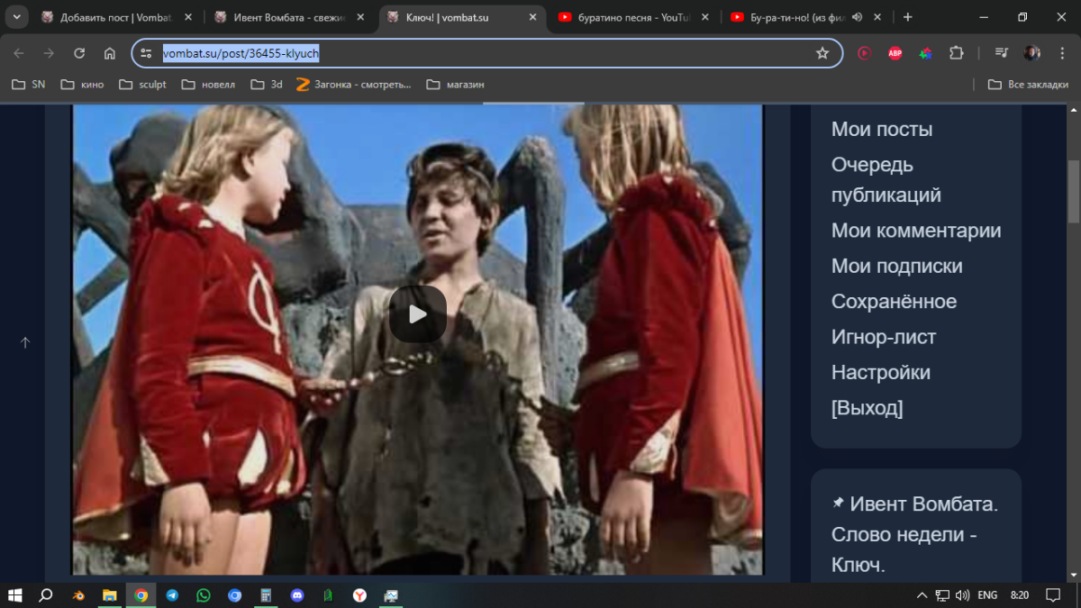
Task: Open Yandex Browser from the taskbar
Action: 359,595
